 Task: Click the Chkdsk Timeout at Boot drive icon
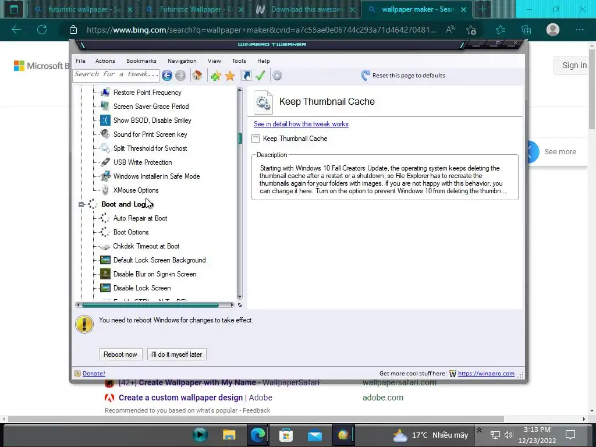(105, 247)
